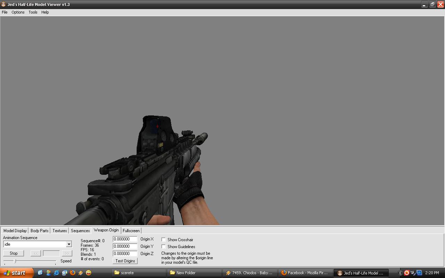Launch Outlook Express quick launch icon
The image size is (445, 278).
(x=64, y=273)
